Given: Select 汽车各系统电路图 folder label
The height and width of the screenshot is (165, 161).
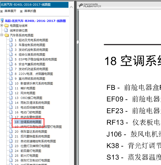Looking at the screenshot, I should 22,35.
